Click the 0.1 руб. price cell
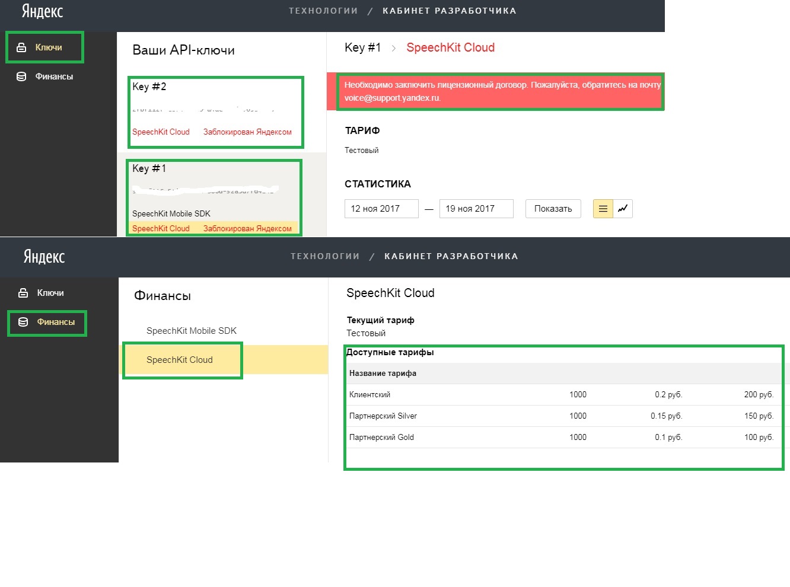The height and width of the screenshot is (587, 790). pos(668,438)
